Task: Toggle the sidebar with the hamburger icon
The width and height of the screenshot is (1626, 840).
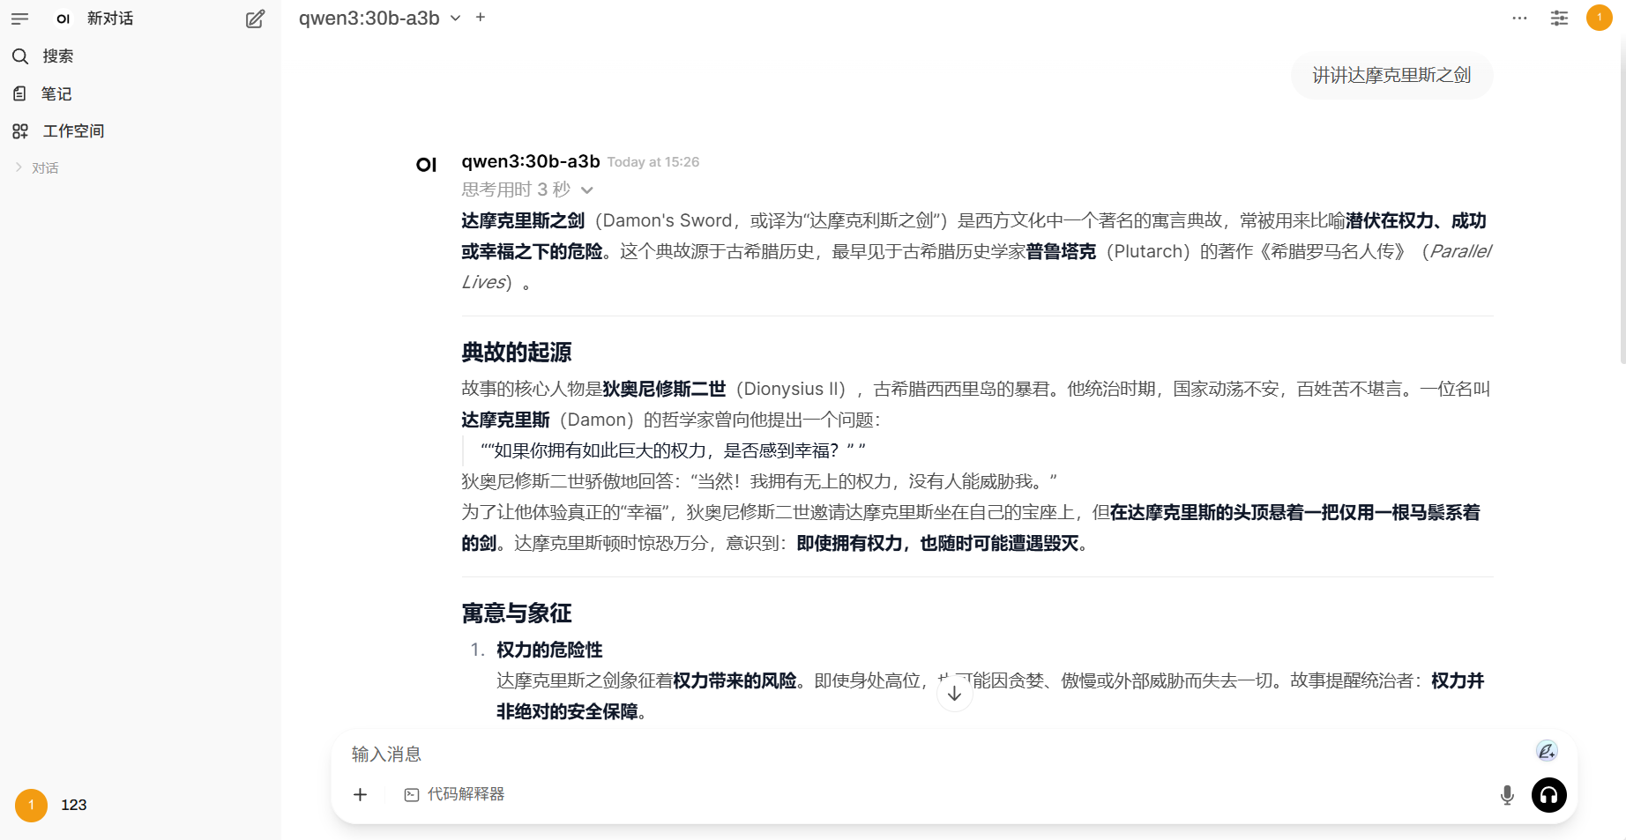Action: point(19,19)
